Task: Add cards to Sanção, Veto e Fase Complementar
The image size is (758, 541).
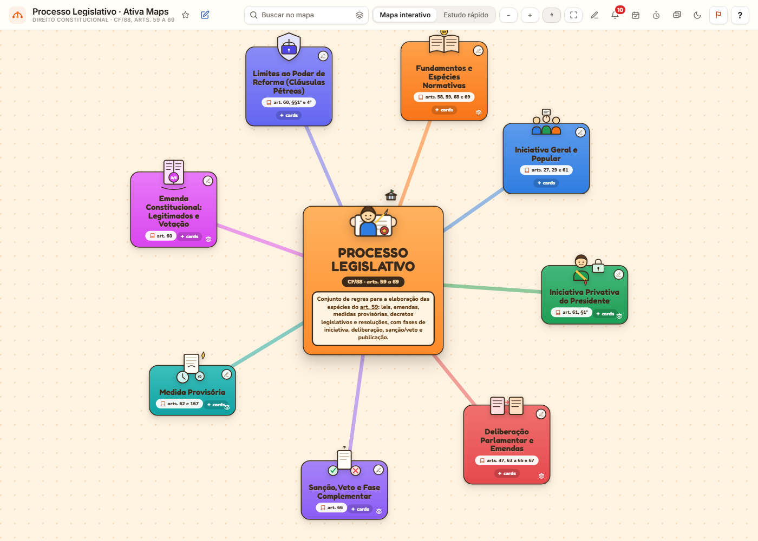Action: 360,509
